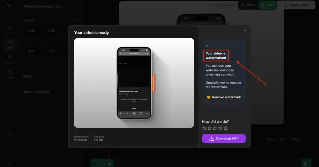This screenshot has height=167, width=319.
Task: Click the Undo icon in sidebar
Action: pos(10,136)
